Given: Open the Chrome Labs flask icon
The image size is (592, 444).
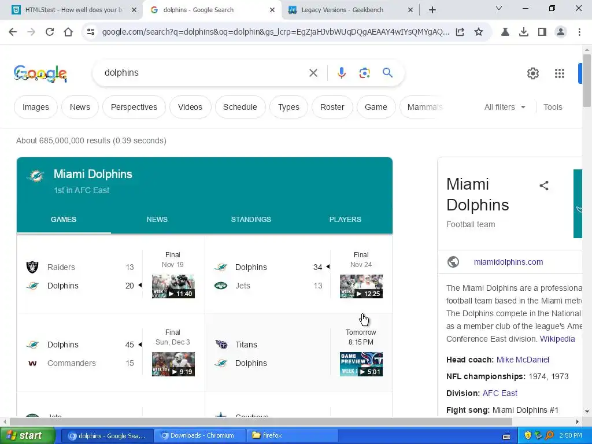Looking at the screenshot, I should tap(505, 32).
